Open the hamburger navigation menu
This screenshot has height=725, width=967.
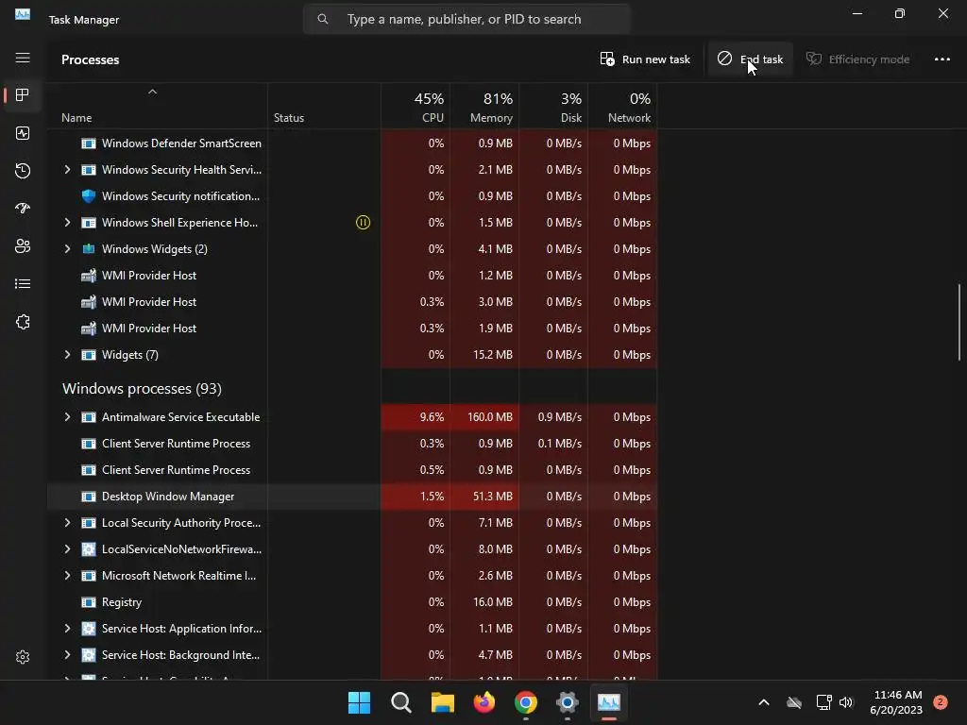[x=23, y=58]
